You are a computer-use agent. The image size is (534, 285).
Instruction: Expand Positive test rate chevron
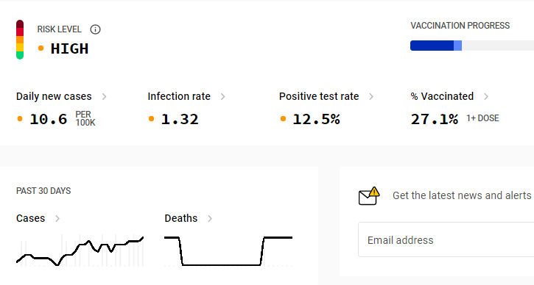371,96
